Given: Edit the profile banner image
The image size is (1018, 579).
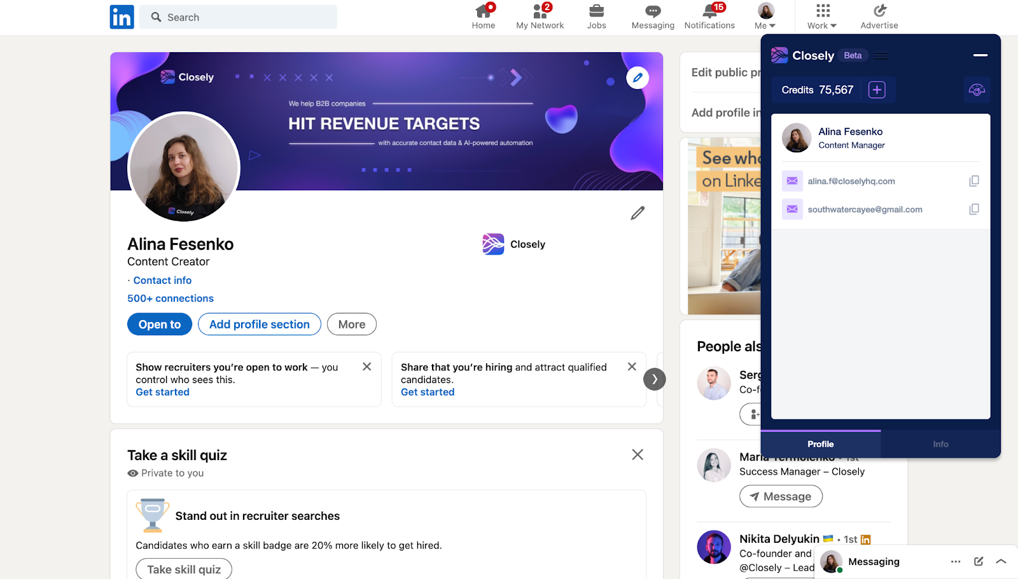Looking at the screenshot, I should [x=638, y=78].
